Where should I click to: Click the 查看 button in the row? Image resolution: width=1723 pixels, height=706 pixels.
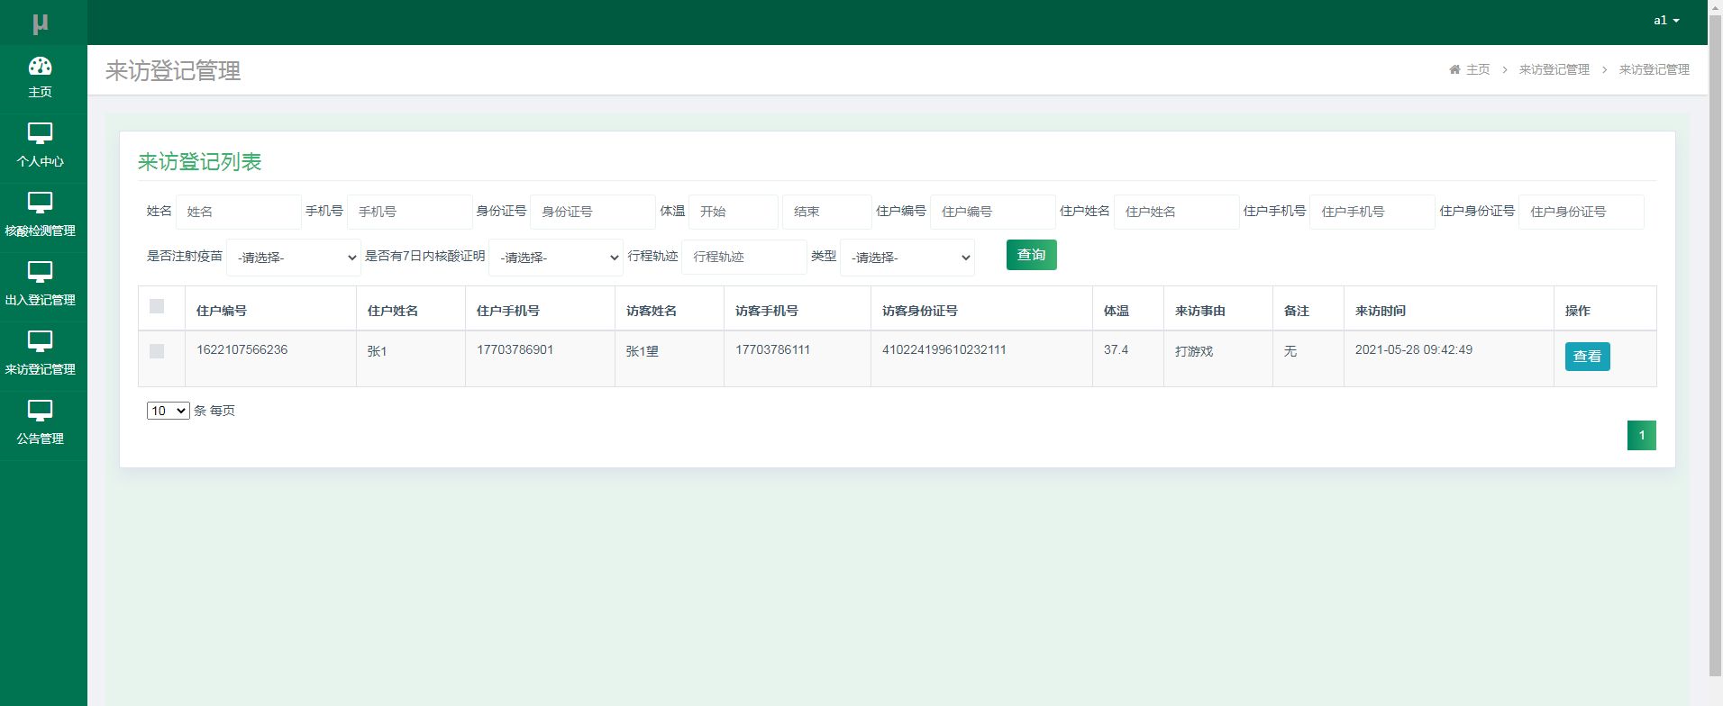tap(1587, 357)
